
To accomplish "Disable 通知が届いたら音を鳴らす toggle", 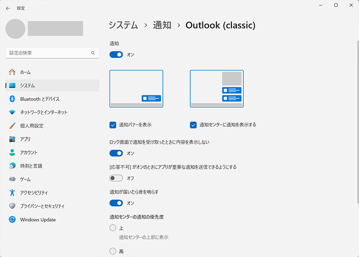I will tap(116, 203).
